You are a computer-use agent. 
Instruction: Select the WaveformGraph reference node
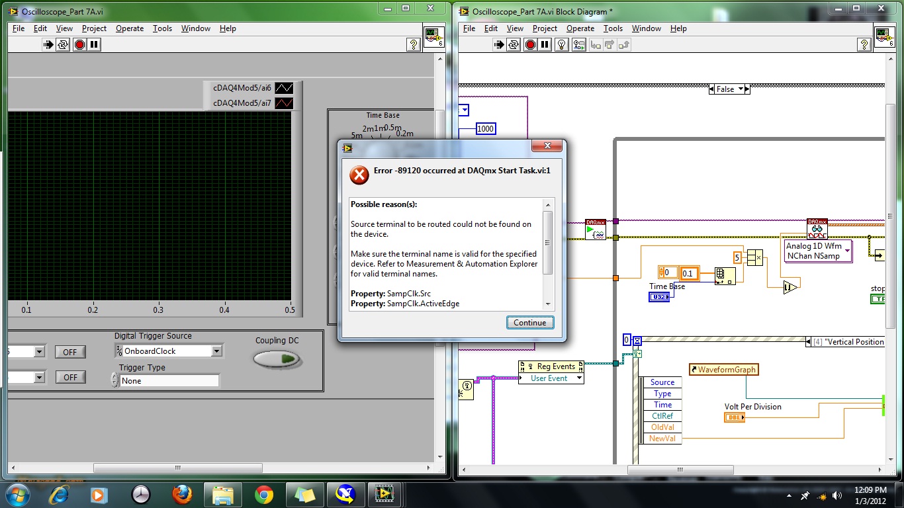coord(723,370)
